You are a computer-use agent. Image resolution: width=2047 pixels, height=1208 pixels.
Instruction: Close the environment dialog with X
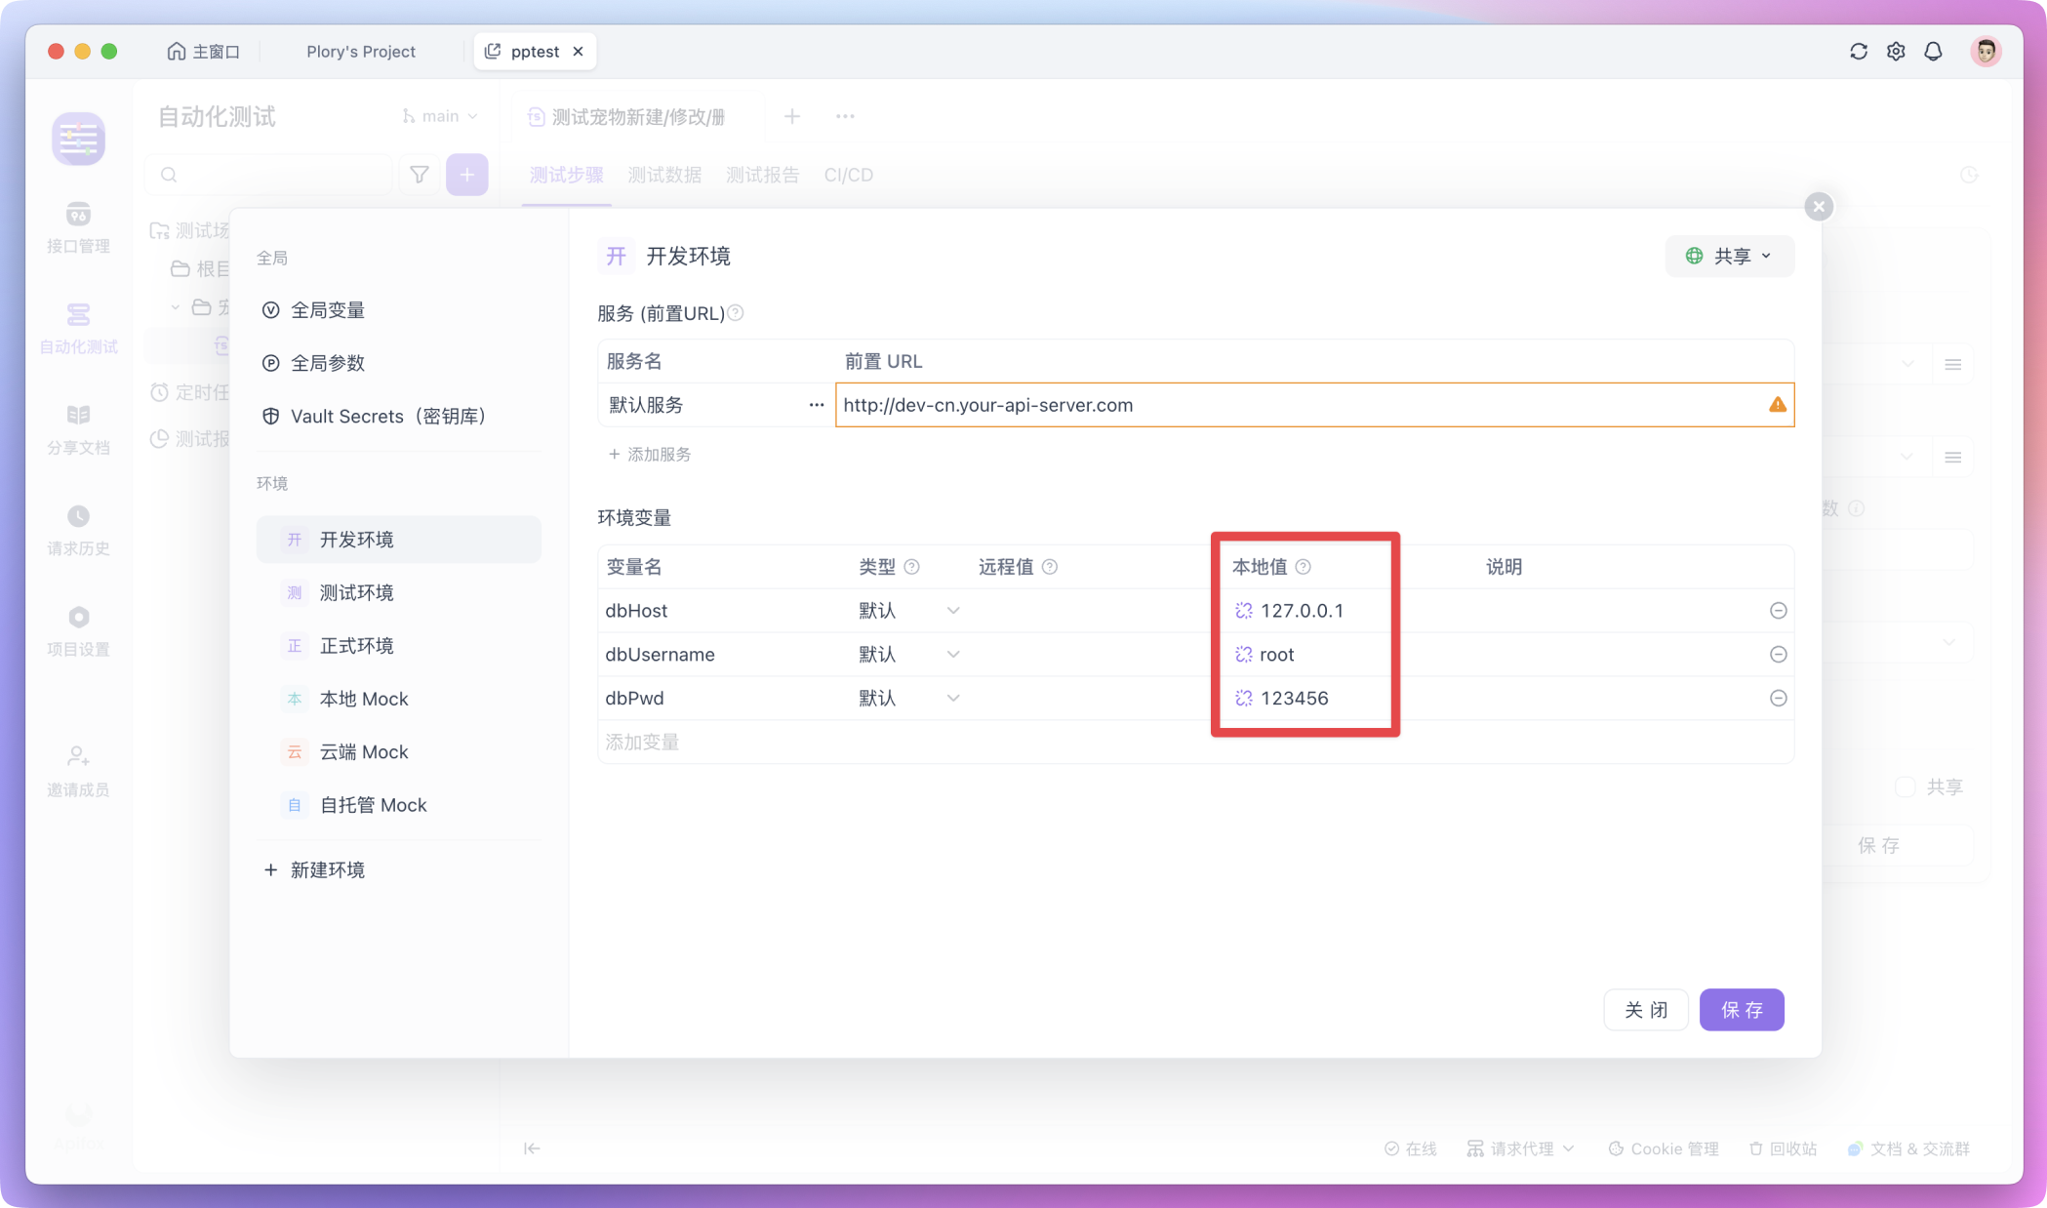(1818, 207)
